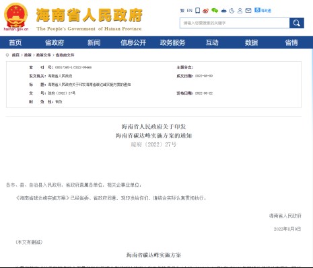313x268 pixels.
Task: Click the document title in the info table
Action: (x=89, y=85)
